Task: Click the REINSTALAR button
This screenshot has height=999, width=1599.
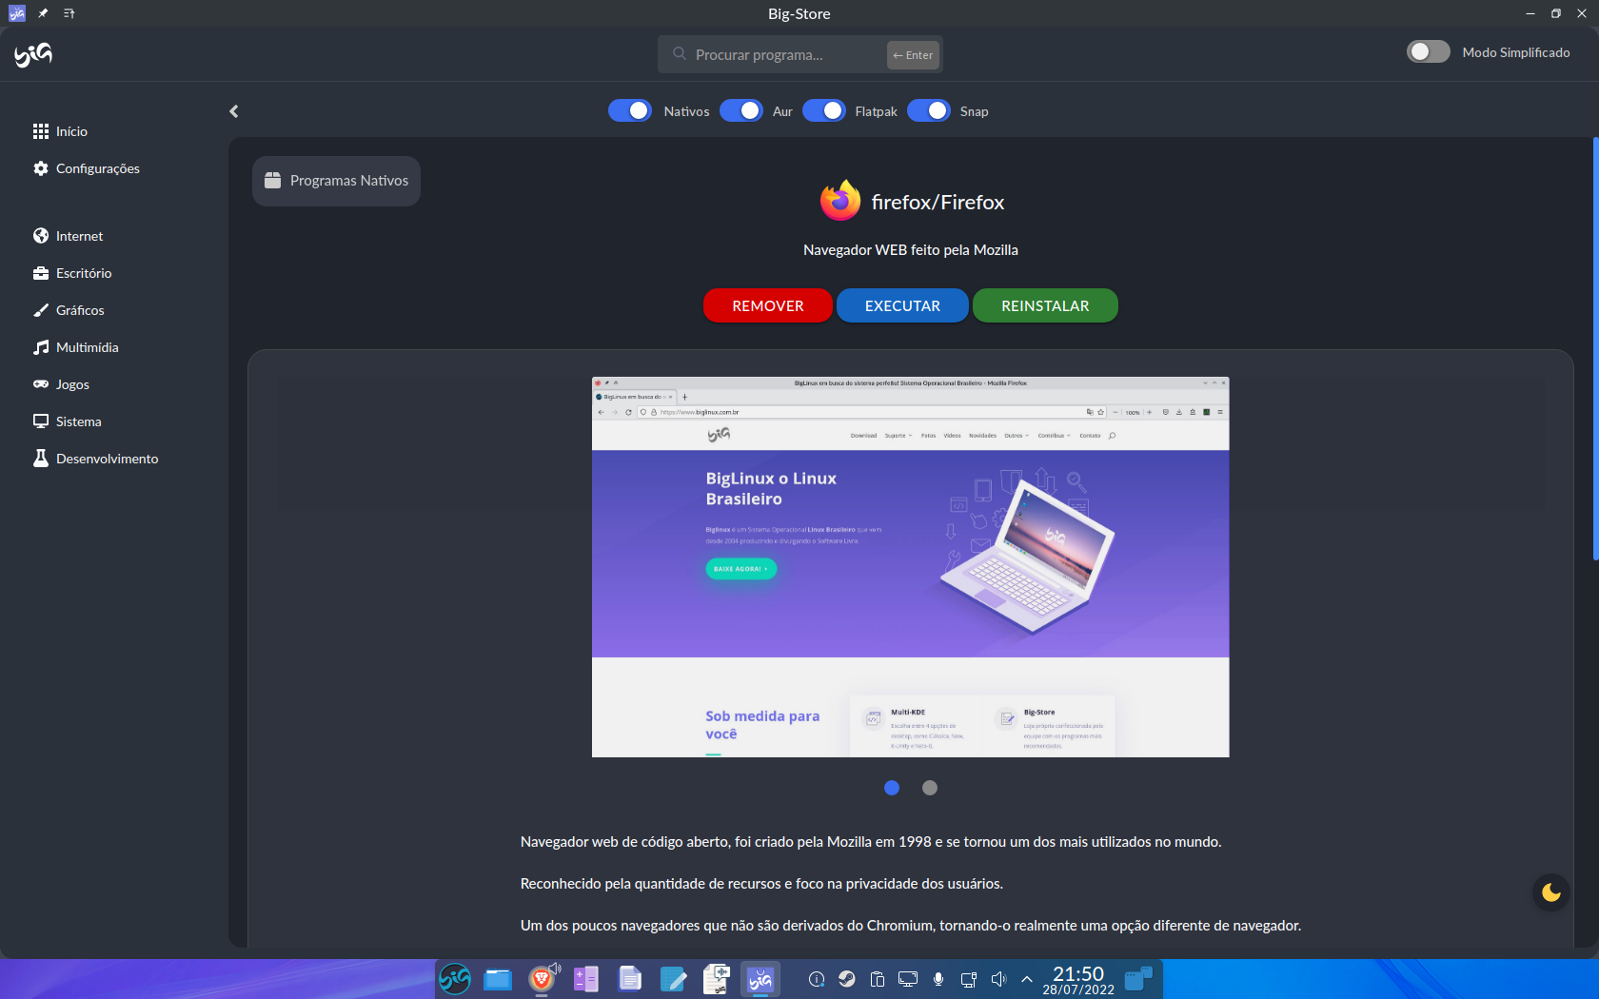Action: pyautogui.click(x=1045, y=305)
